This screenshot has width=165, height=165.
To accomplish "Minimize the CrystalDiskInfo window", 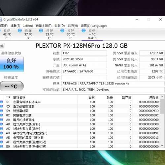I will click(x=137, y=19).
